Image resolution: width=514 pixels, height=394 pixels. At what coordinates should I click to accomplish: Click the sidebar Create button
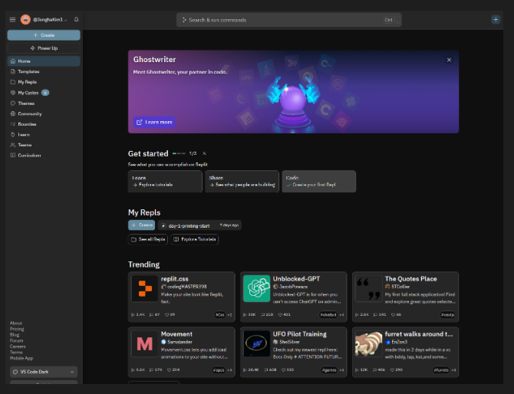pyautogui.click(x=44, y=35)
